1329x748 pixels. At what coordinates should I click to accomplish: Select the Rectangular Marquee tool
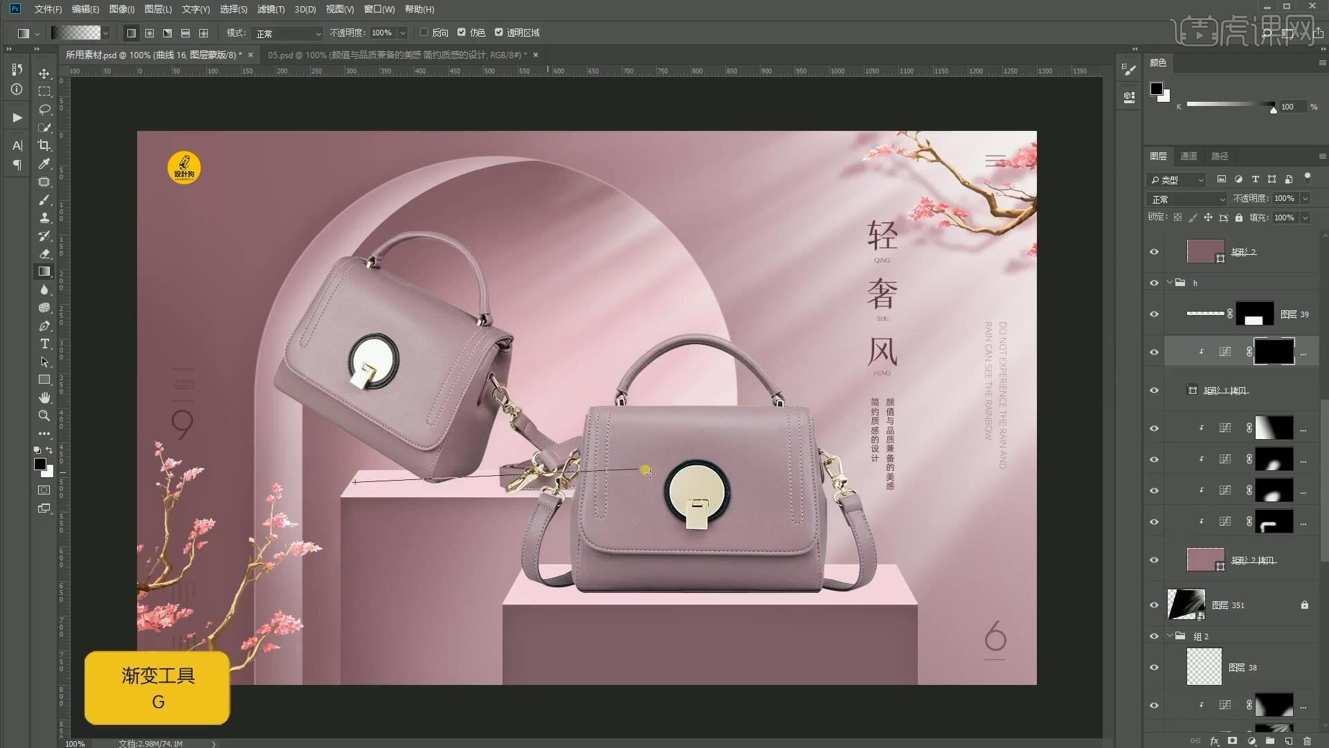tap(44, 91)
